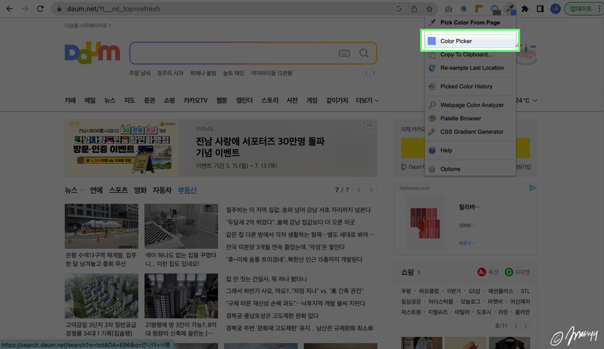
Task: Click the 전남 사랑애 서포터즈 ad banner image
Action: click(x=122, y=148)
